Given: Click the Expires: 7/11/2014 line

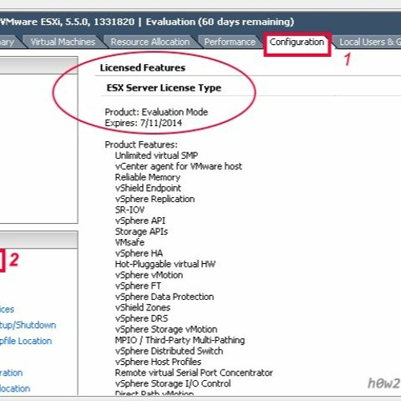Looking at the screenshot, I should (x=144, y=123).
